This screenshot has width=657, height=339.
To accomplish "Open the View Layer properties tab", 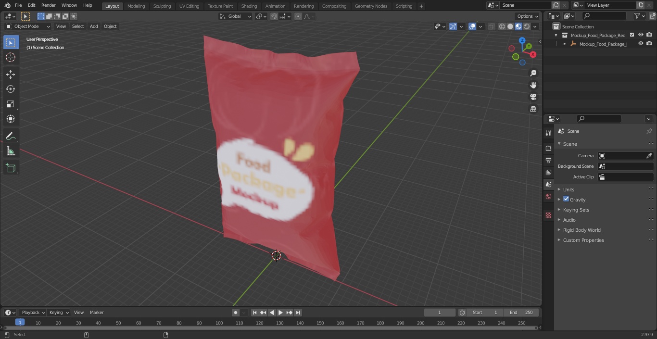I will tap(548, 172).
